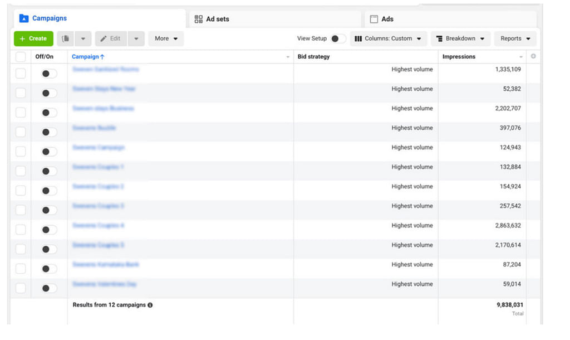This screenshot has width=570, height=340.
Task: Click the Ads tab window icon
Action: pyautogui.click(x=374, y=19)
